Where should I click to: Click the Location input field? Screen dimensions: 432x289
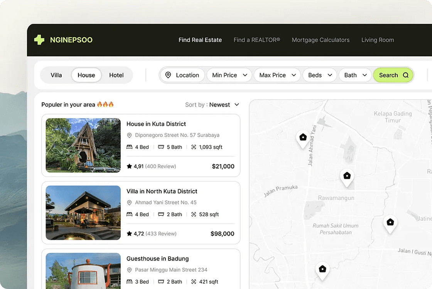point(182,75)
